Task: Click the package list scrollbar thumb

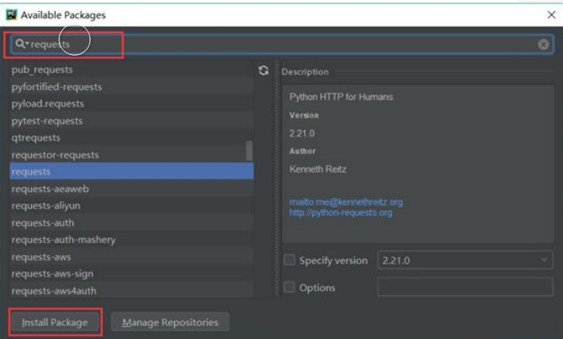Action: click(x=249, y=150)
